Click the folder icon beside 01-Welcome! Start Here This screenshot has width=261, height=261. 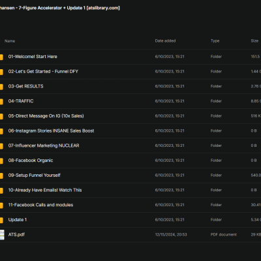tap(1, 57)
